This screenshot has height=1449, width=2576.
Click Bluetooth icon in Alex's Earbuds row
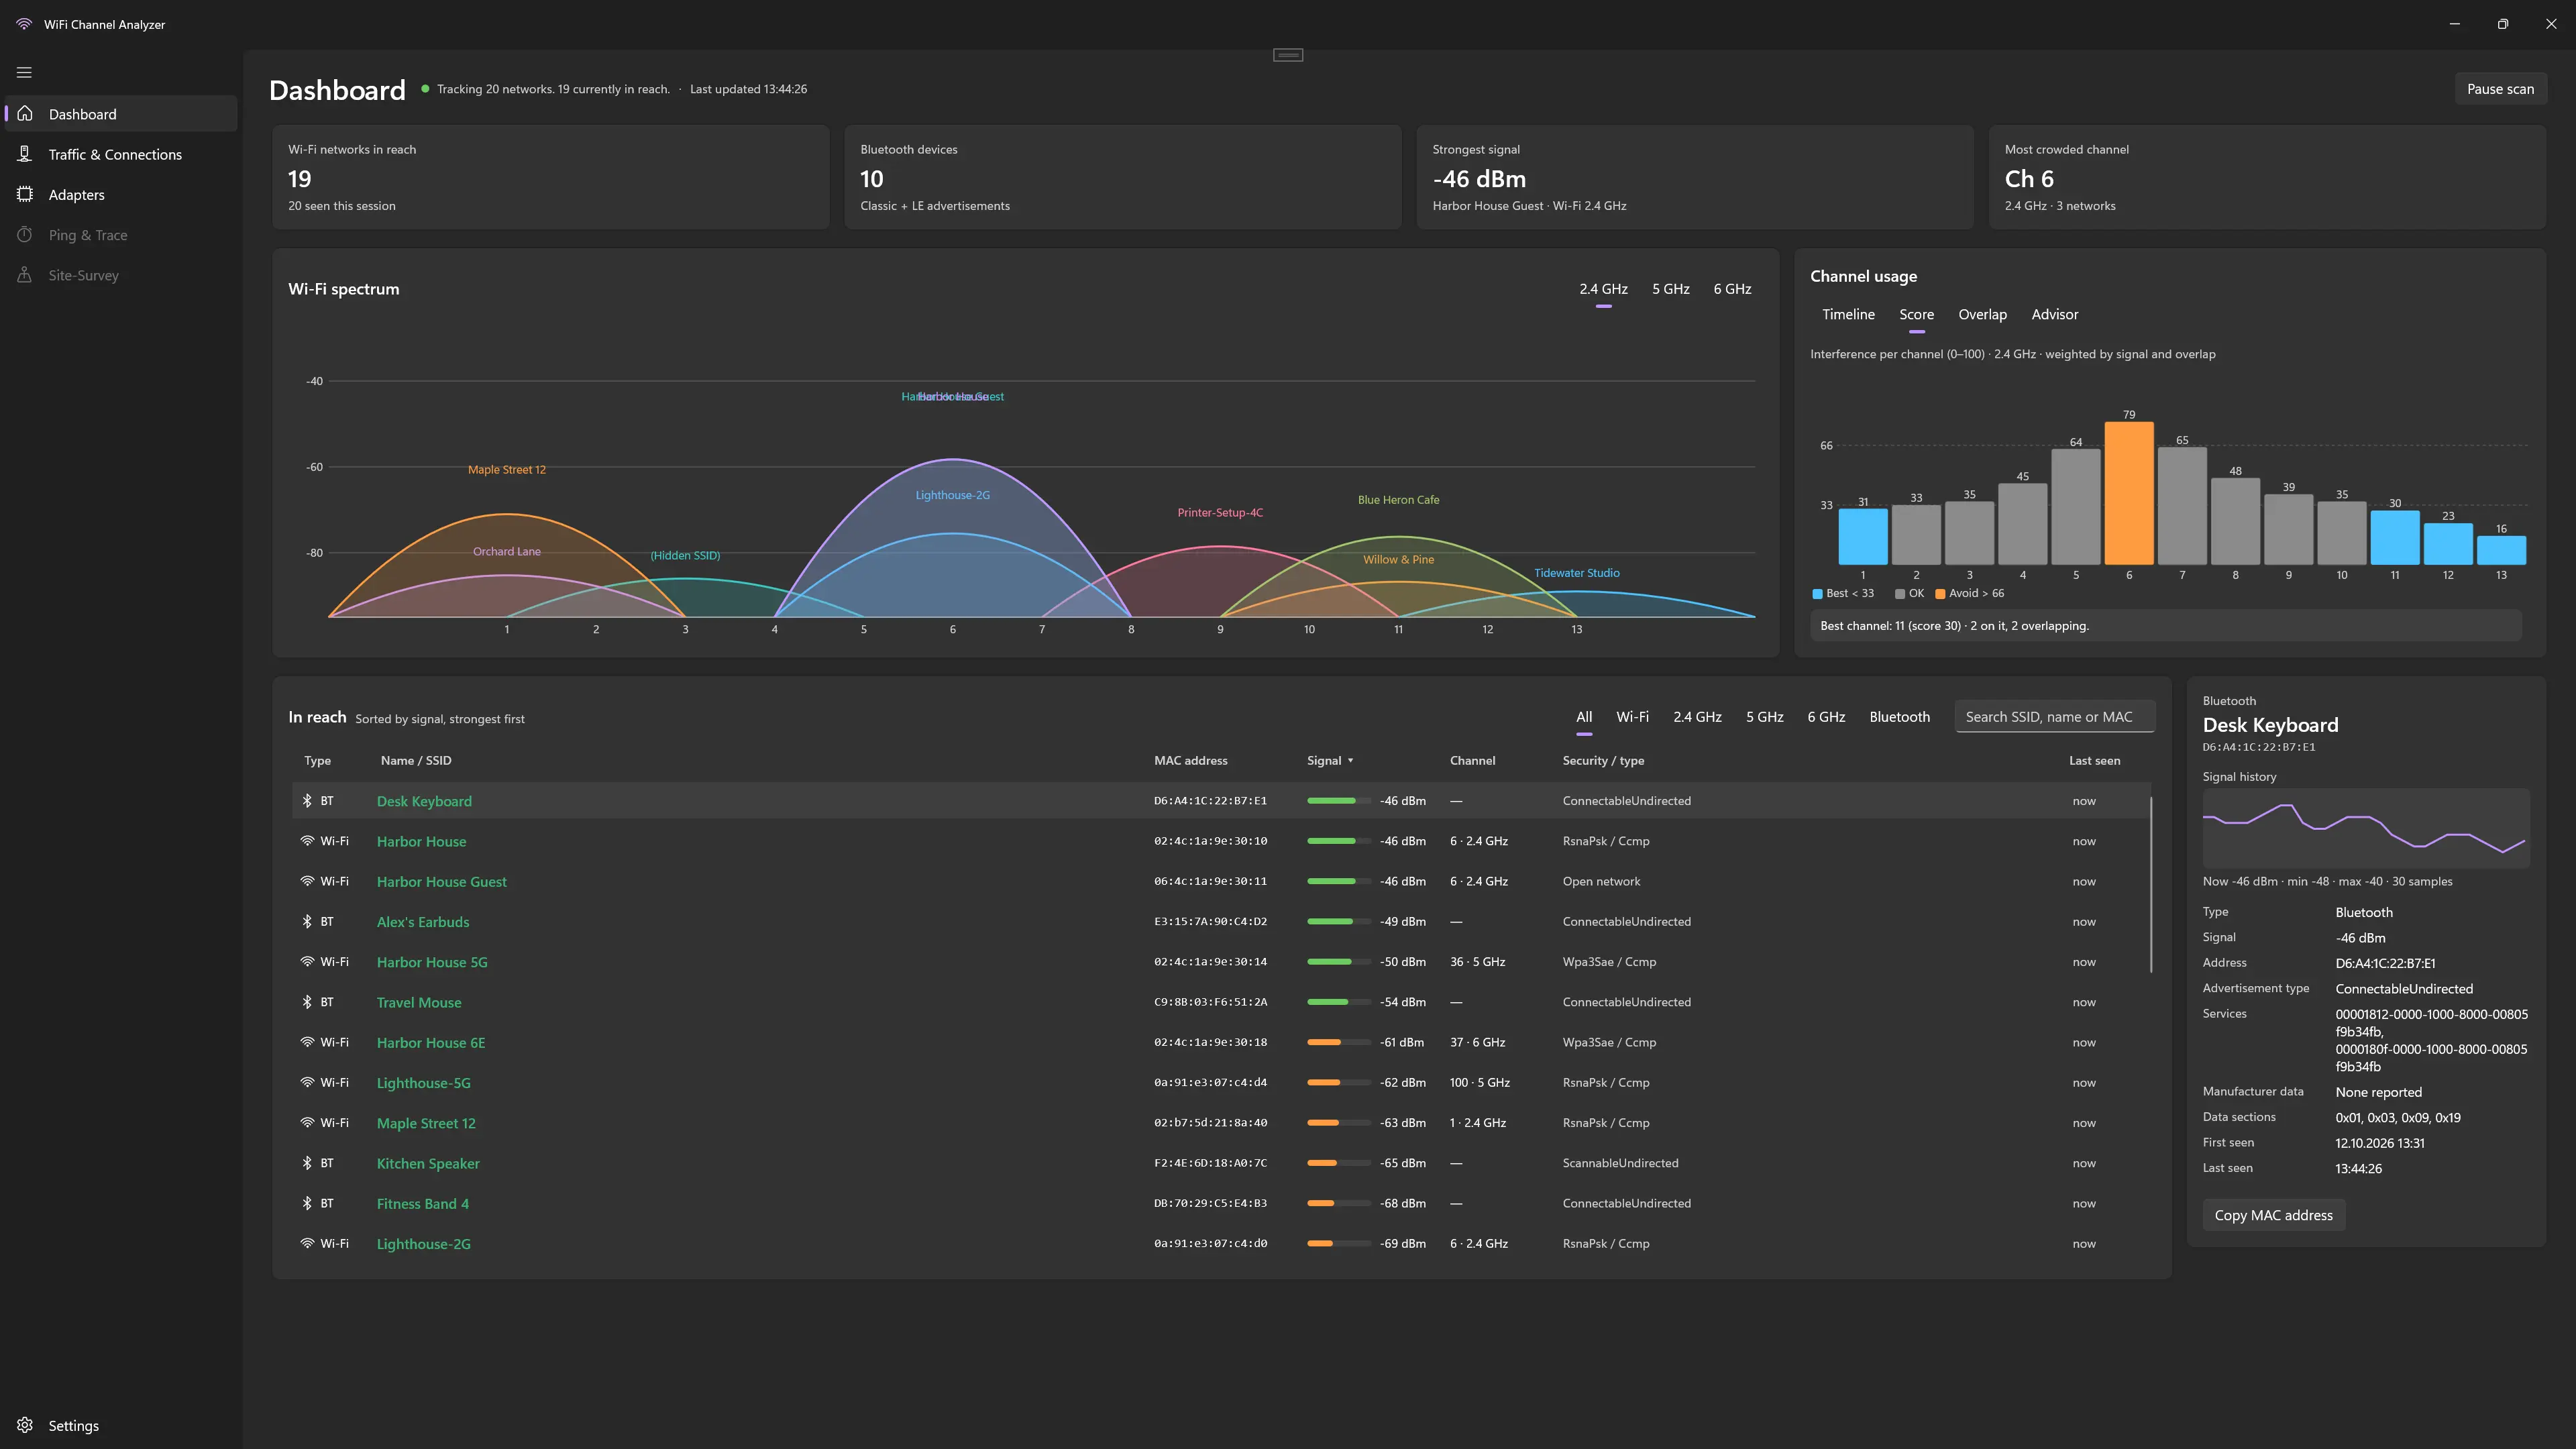click(307, 921)
